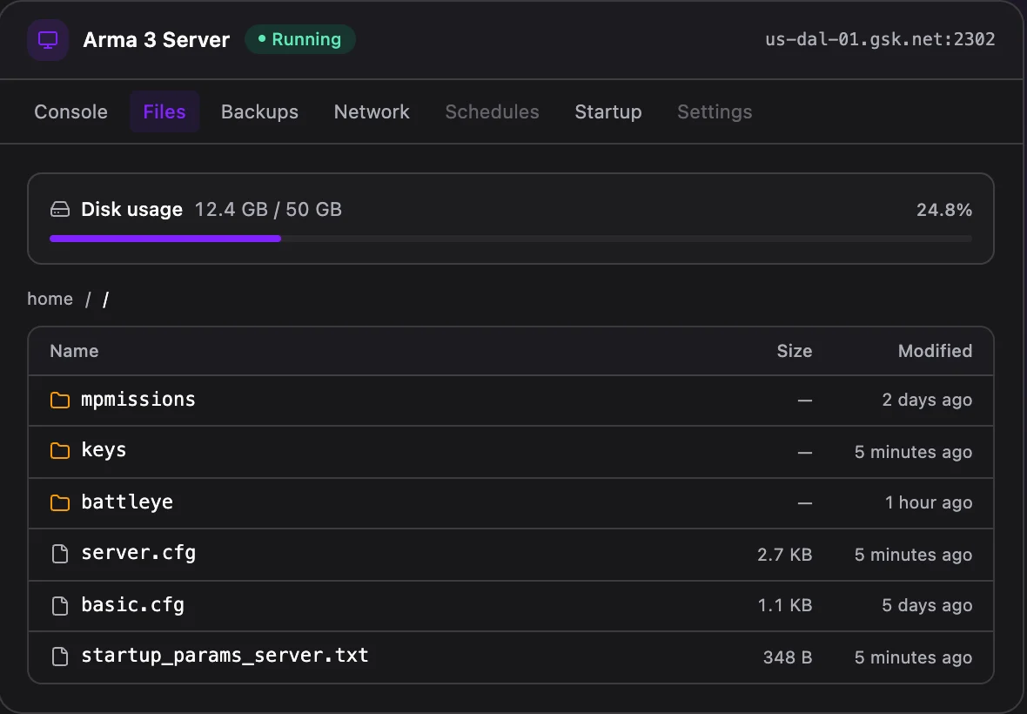Click the battleye folder icon
1027x714 pixels.
[60, 502]
